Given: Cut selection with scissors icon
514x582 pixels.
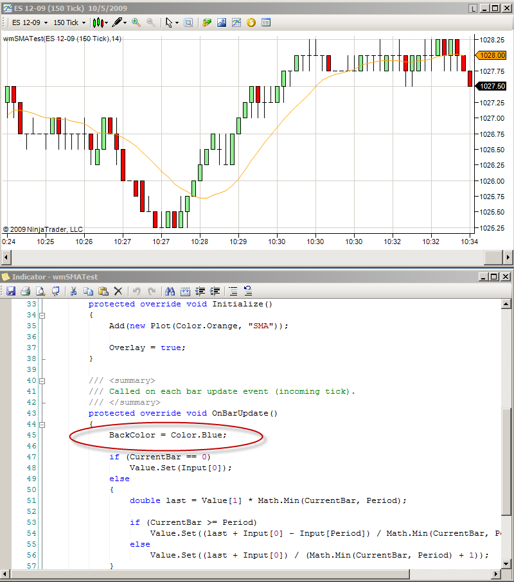Looking at the screenshot, I should pos(73,292).
